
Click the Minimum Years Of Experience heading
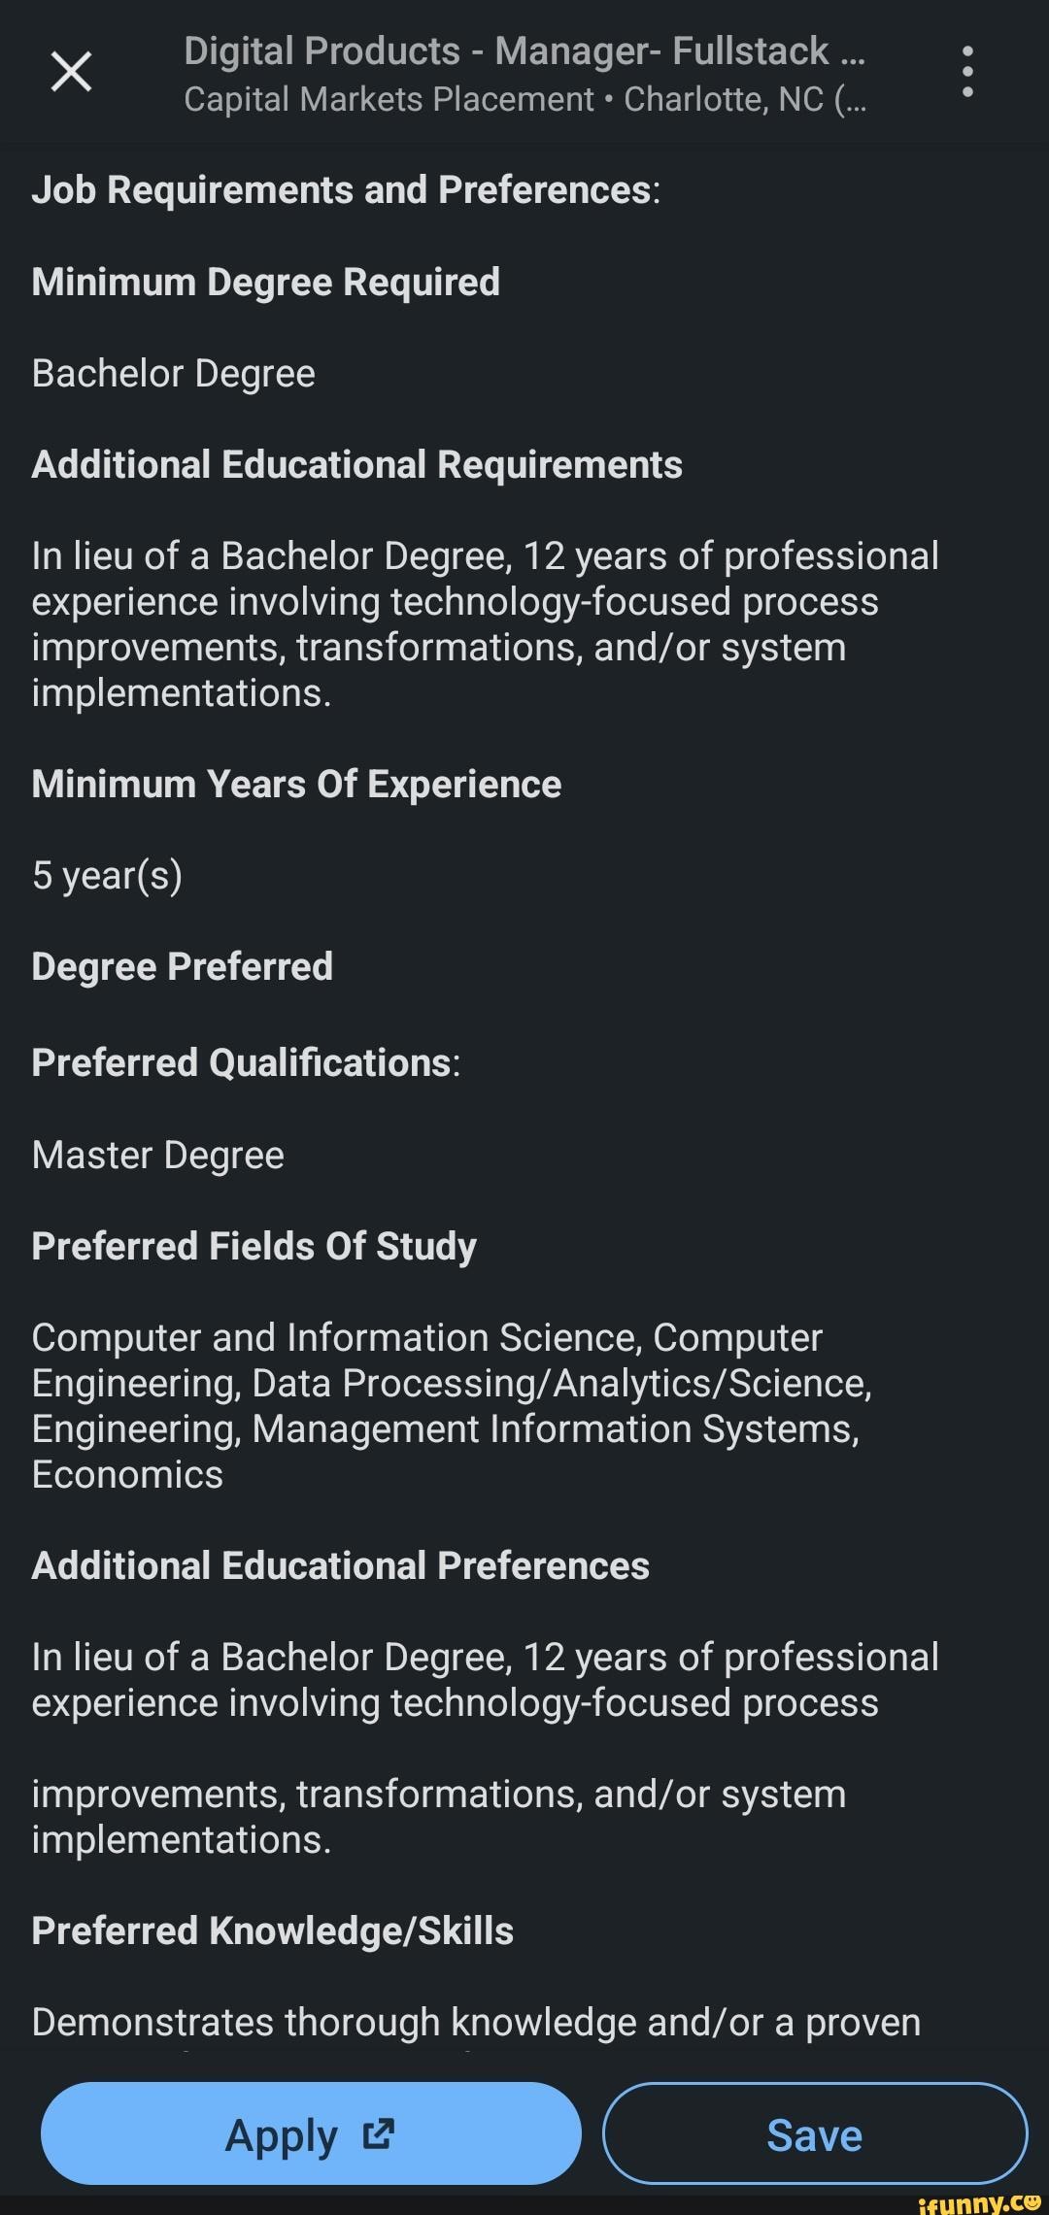[296, 784]
